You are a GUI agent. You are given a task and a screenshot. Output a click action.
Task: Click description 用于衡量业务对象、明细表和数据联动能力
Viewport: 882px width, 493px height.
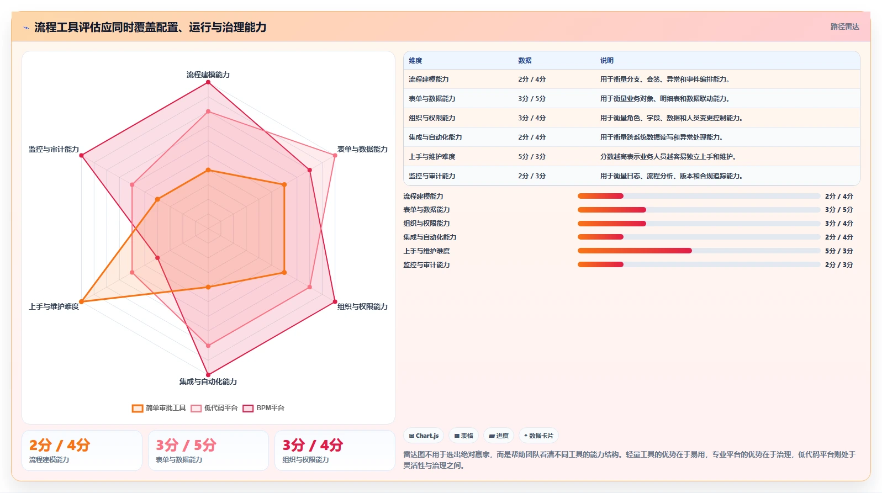tap(666, 99)
